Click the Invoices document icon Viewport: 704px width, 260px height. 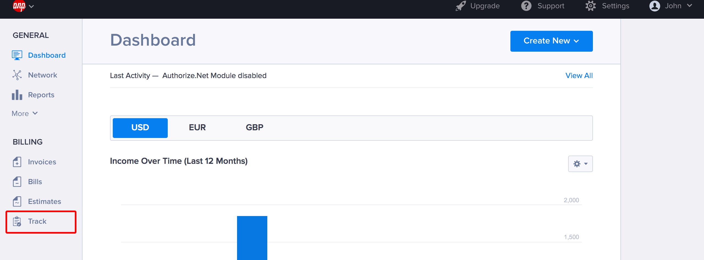pos(17,162)
